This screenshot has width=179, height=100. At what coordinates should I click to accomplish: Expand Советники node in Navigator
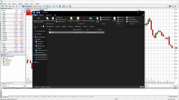point(2,62)
